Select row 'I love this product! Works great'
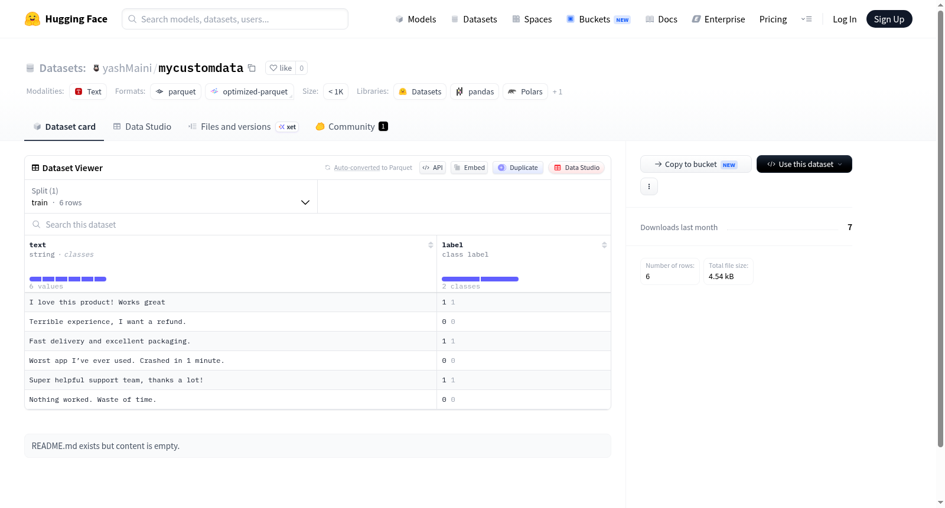This screenshot has height=508, width=945. [318, 302]
